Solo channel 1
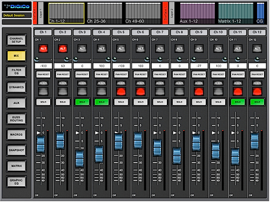 43,102
